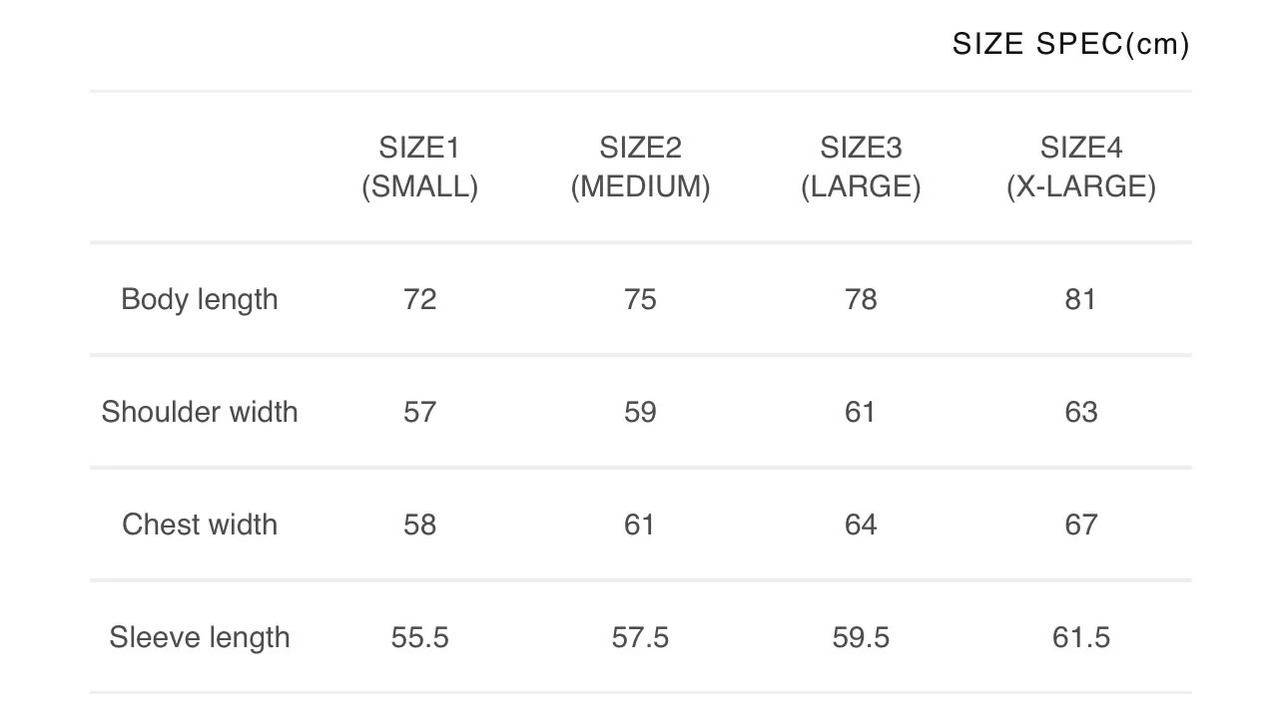Click the MEDIUM sleeve length value 57.5
The width and height of the screenshot is (1282, 705).
coord(640,637)
